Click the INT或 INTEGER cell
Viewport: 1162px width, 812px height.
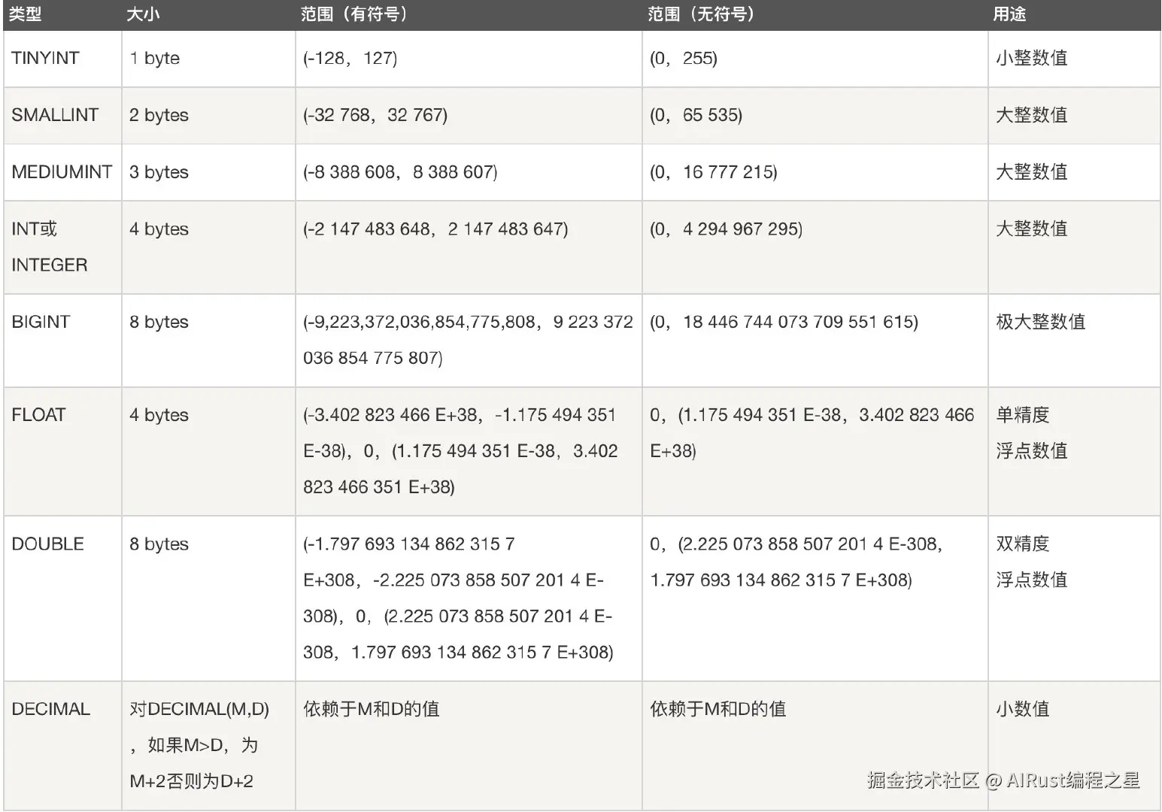[62, 247]
